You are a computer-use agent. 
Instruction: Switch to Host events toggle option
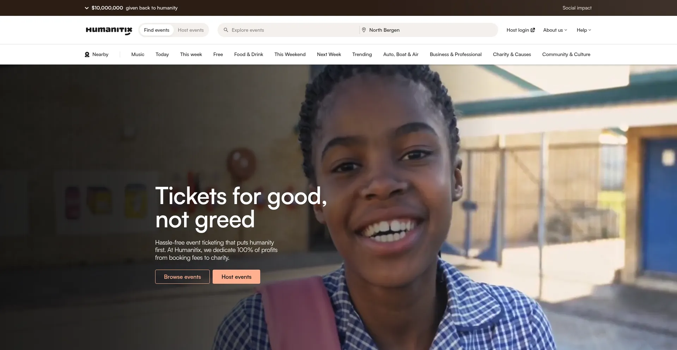tap(191, 30)
